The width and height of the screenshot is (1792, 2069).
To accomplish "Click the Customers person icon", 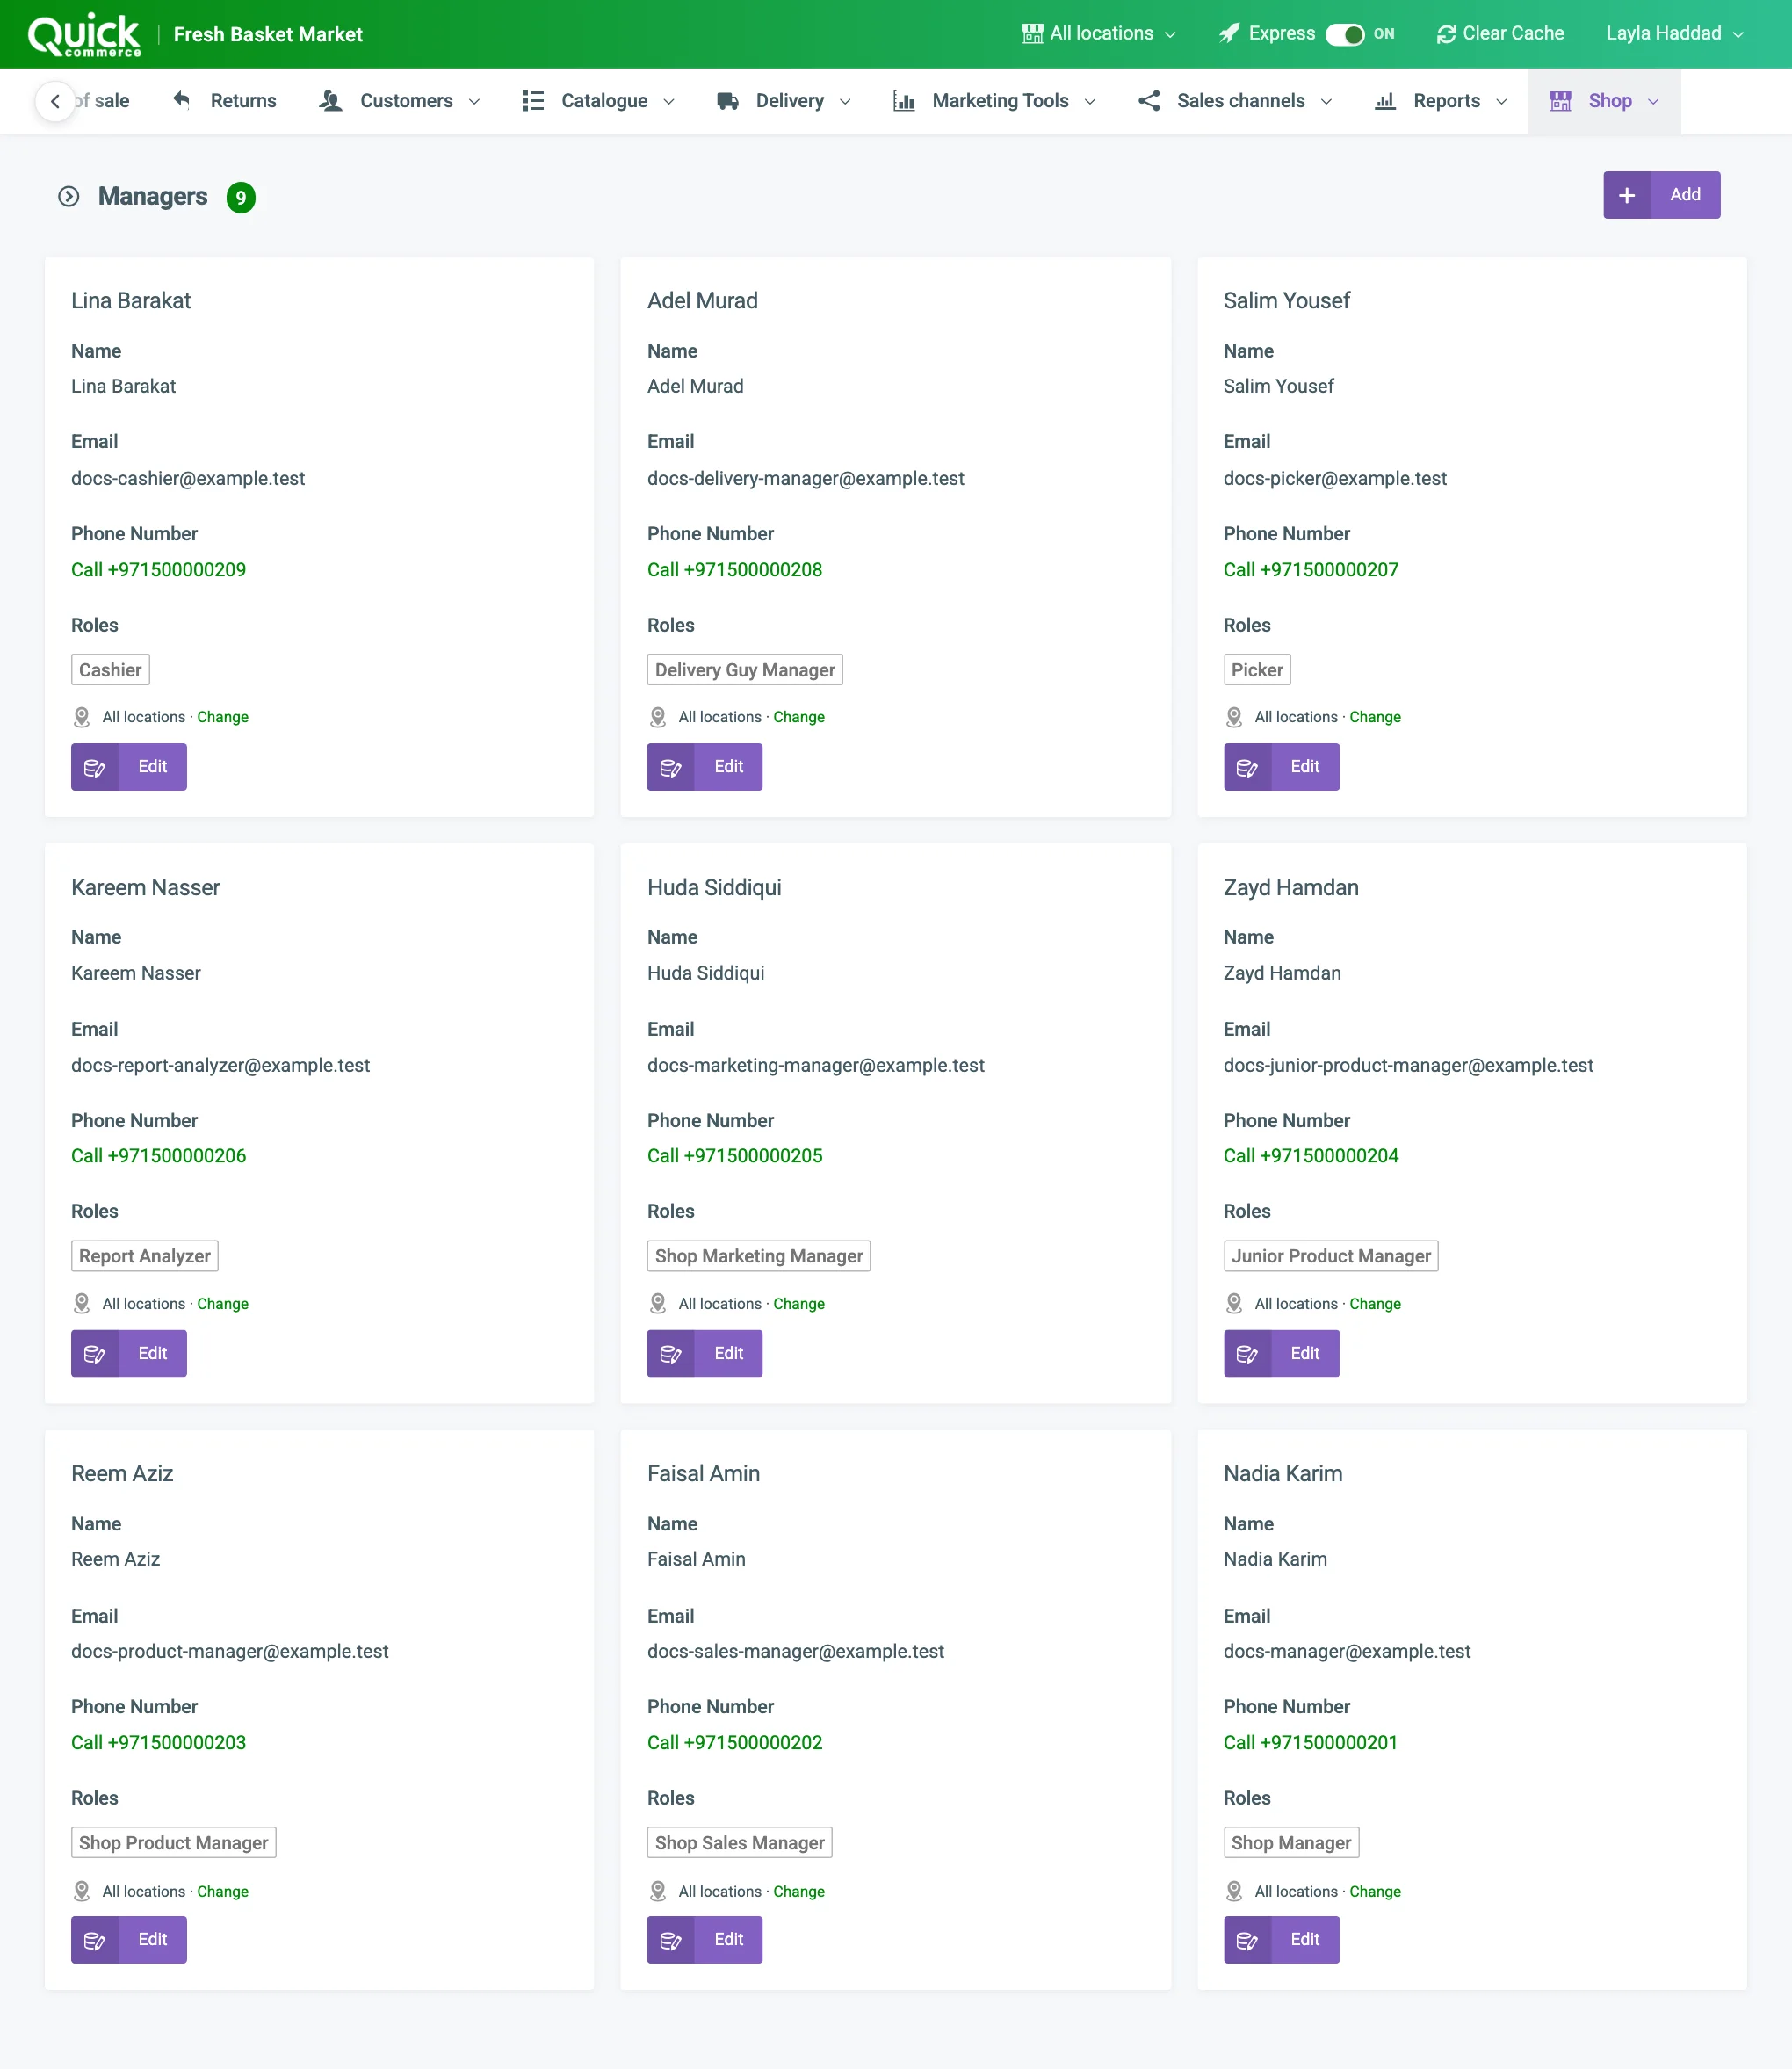I will [330, 101].
